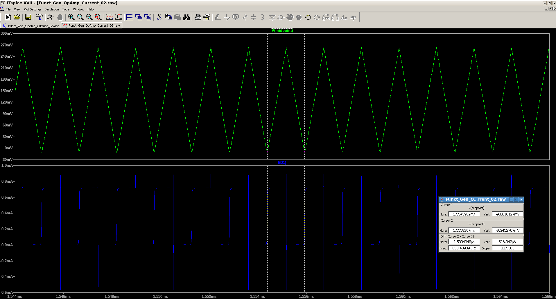This screenshot has width=556, height=299.
Task: Open the Simulation menu
Action: (52, 9)
